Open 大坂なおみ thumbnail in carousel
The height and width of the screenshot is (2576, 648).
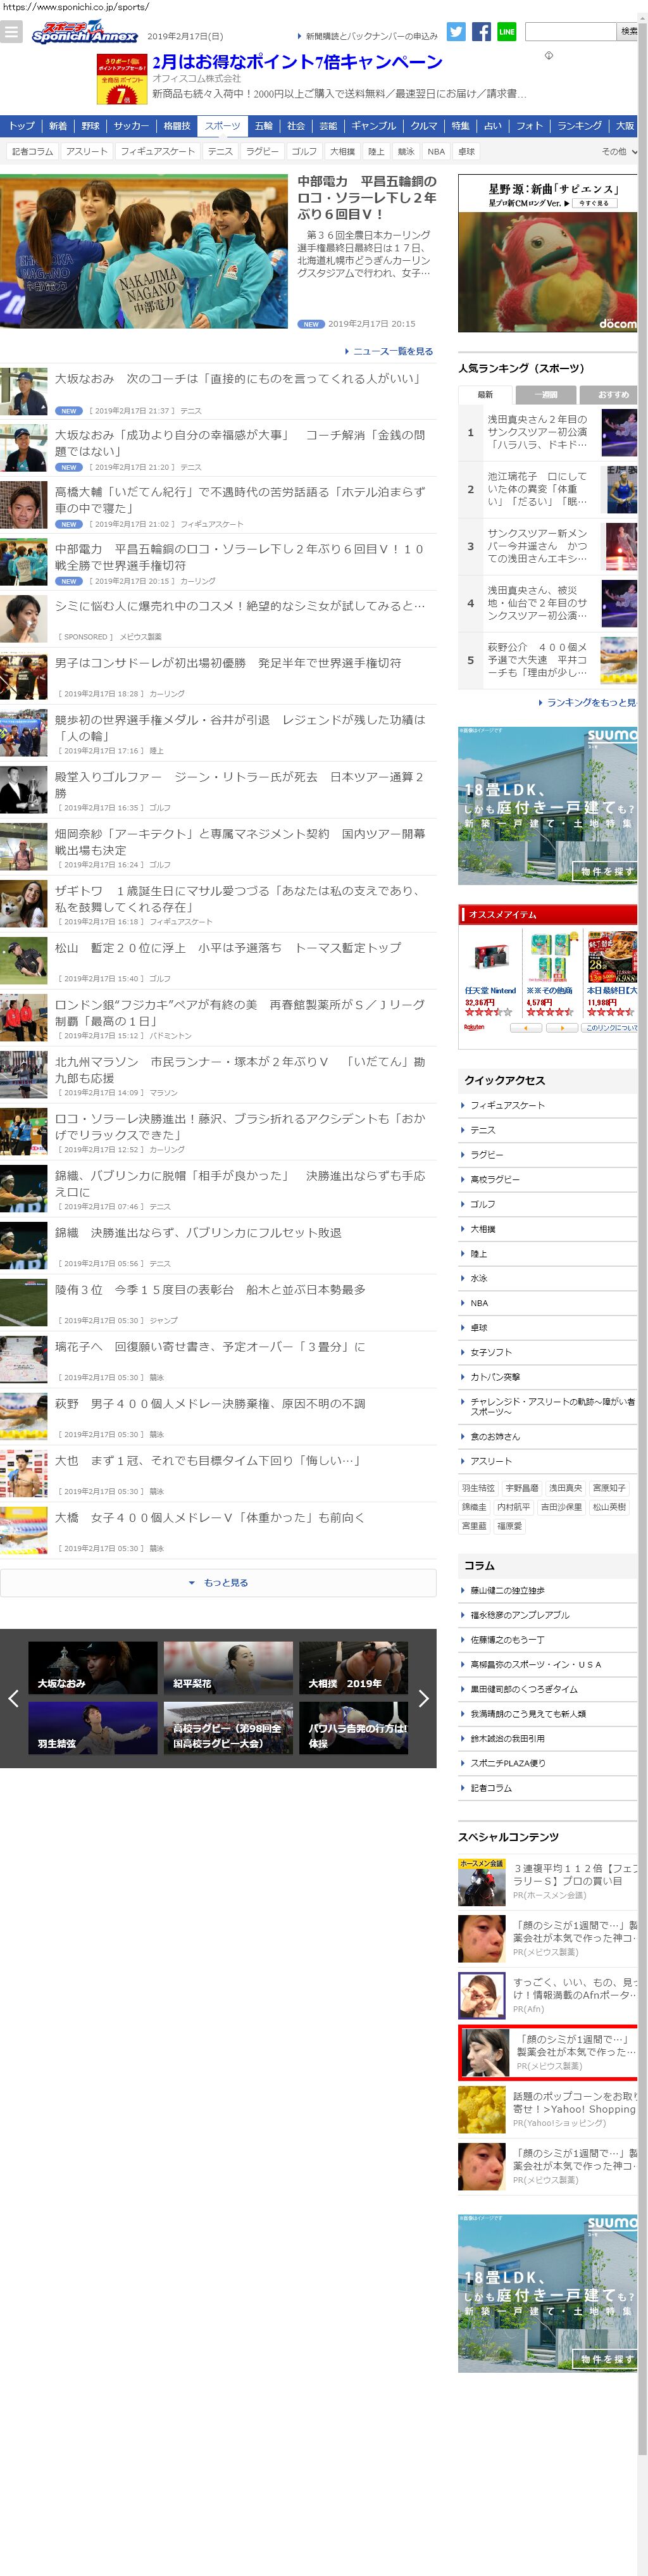pyautogui.click(x=93, y=1668)
